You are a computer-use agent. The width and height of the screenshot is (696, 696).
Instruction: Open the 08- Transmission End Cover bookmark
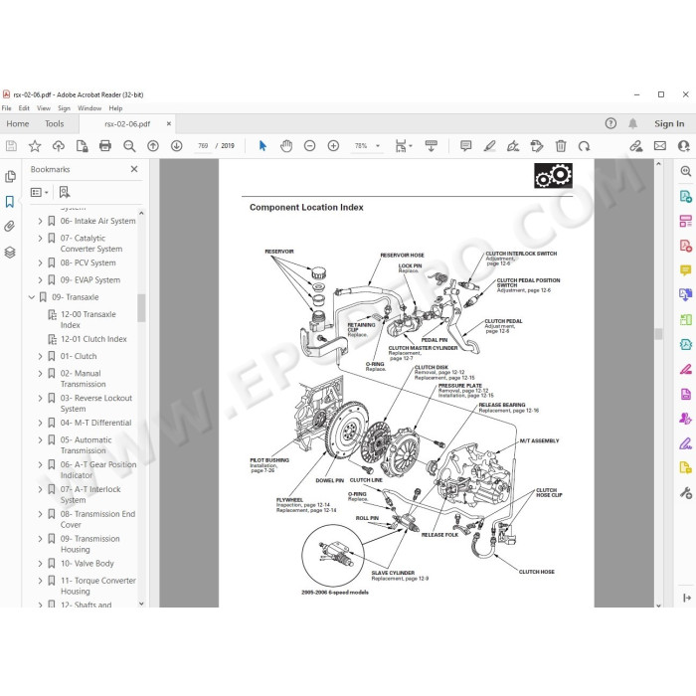tap(97, 519)
